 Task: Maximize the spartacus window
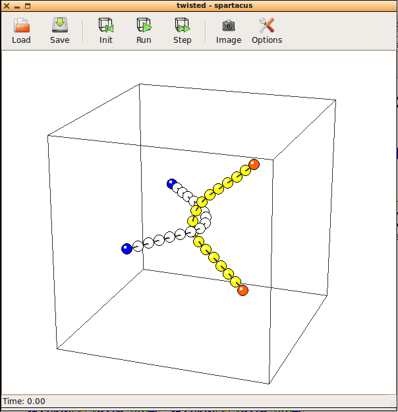click(x=27, y=5)
